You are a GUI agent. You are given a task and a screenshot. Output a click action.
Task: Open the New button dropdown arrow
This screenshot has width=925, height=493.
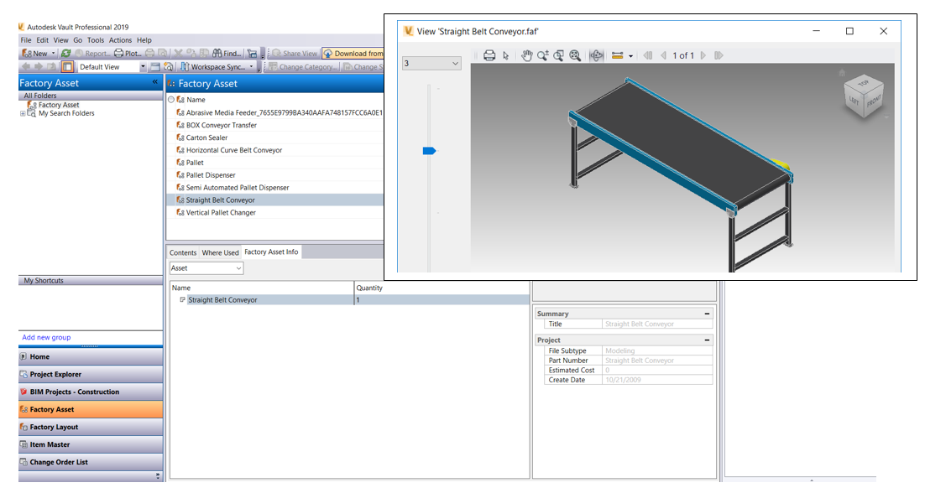tap(53, 53)
